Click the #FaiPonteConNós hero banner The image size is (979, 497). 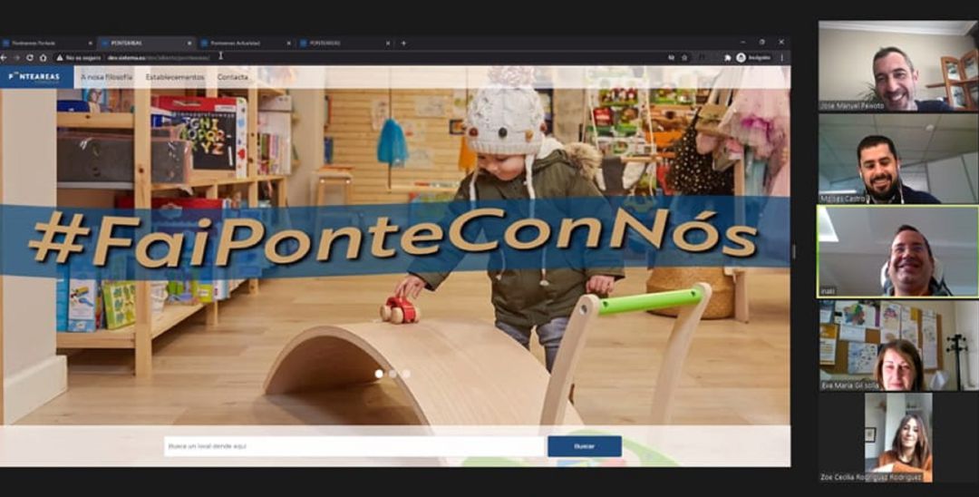[394, 238]
